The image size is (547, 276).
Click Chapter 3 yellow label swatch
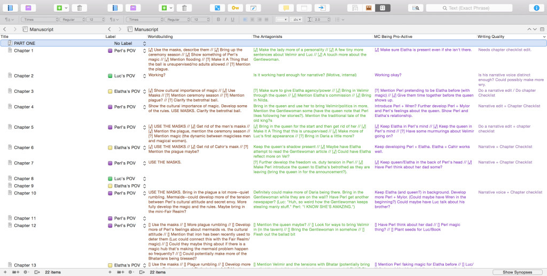click(x=110, y=92)
